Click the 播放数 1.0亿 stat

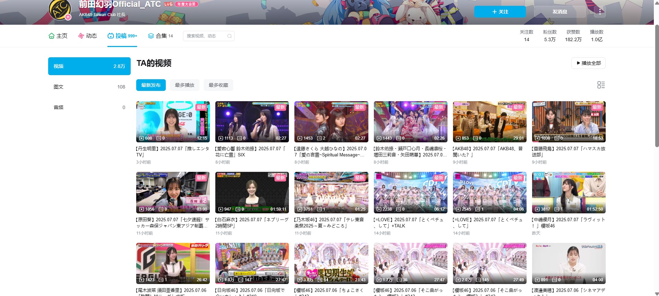[x=597, y=36]
